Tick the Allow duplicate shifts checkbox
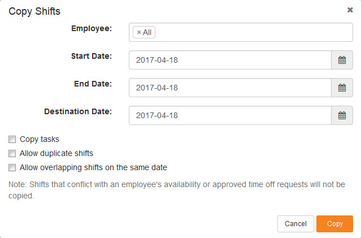The height and width of the screenshot is (238, 361). 12,153
